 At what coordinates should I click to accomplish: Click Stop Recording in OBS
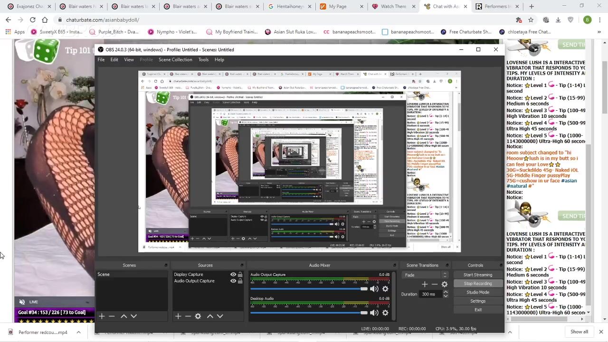[x=478, y=284]
